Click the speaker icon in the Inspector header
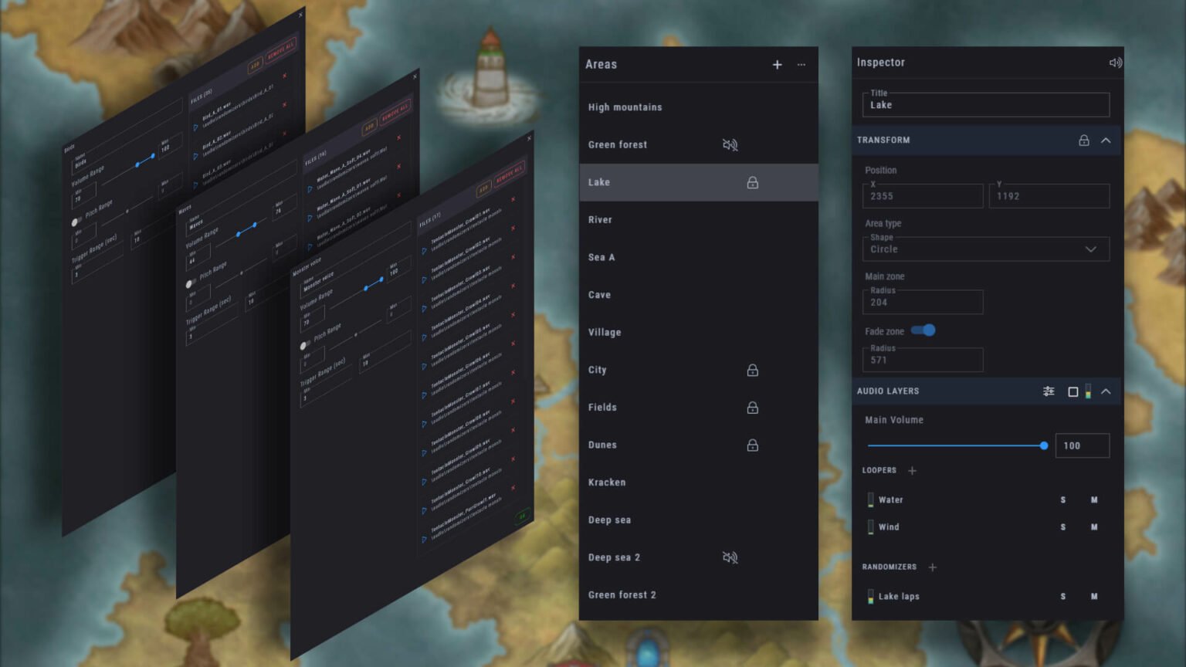This screenshot has width=1186, height=667. click(x=1115, y=63)
